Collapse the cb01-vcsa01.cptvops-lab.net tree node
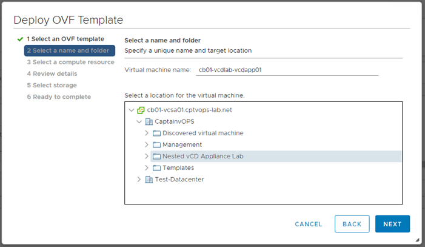This screenshot has height=247, width=425. tap(132, 110)
